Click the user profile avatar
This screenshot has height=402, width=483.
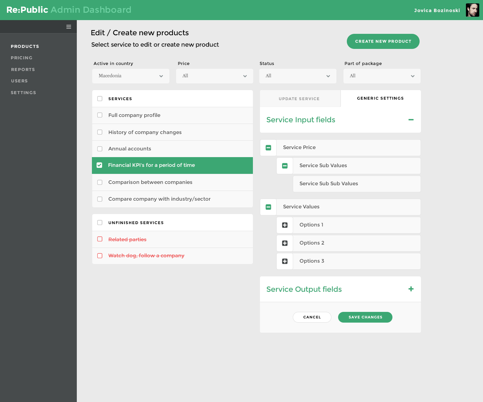point(472,10)
